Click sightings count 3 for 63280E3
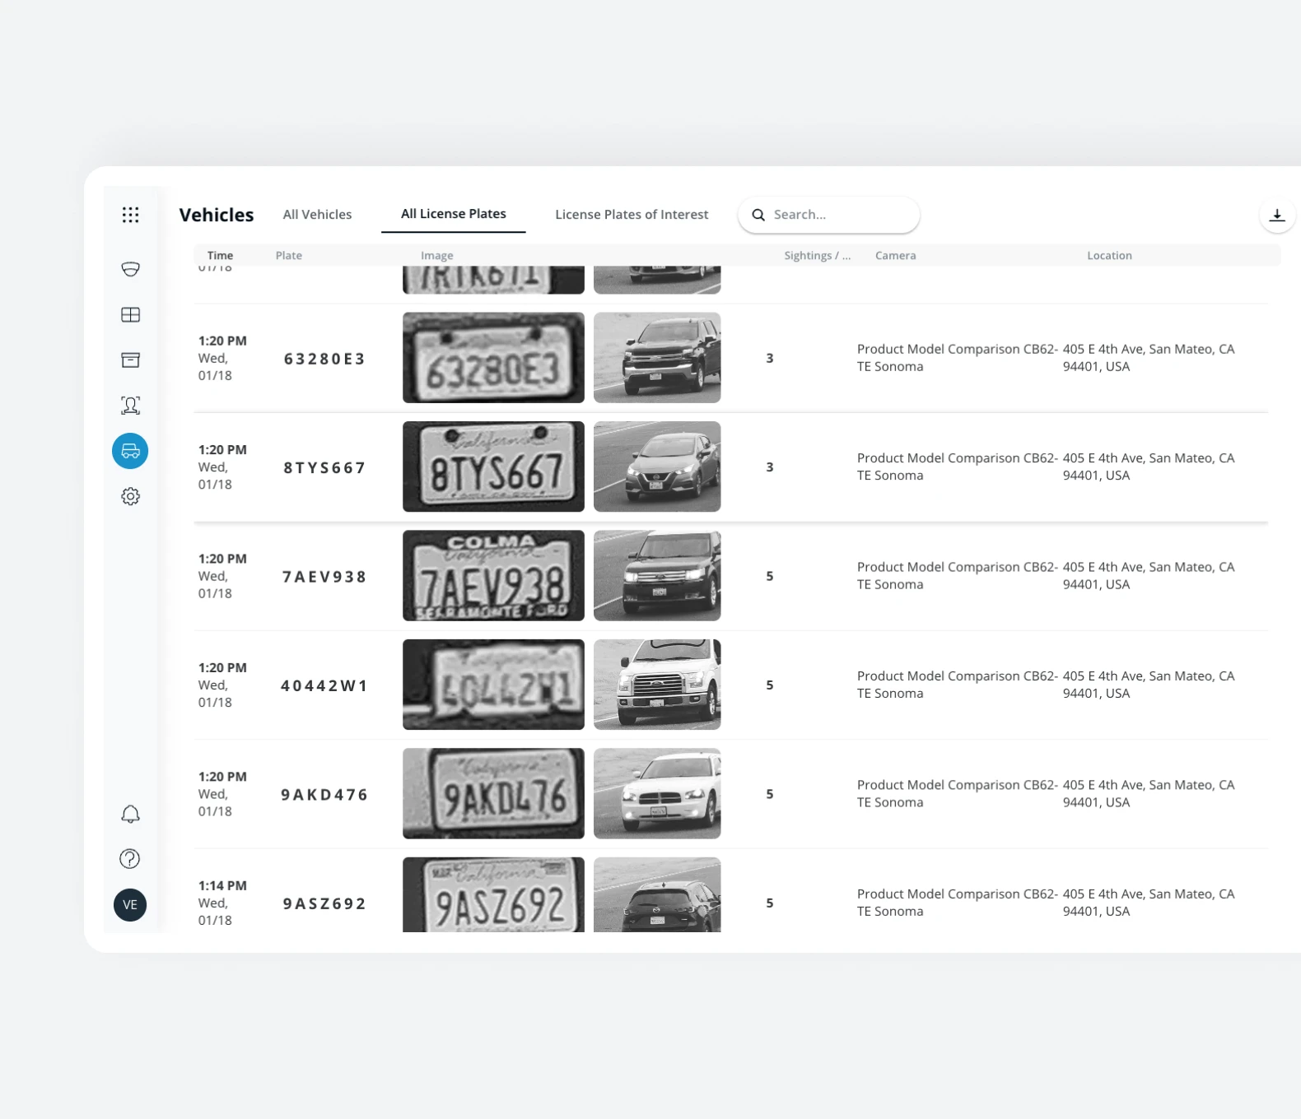The height and width of the screenshot is (1119, 1301). coord(770,358)
